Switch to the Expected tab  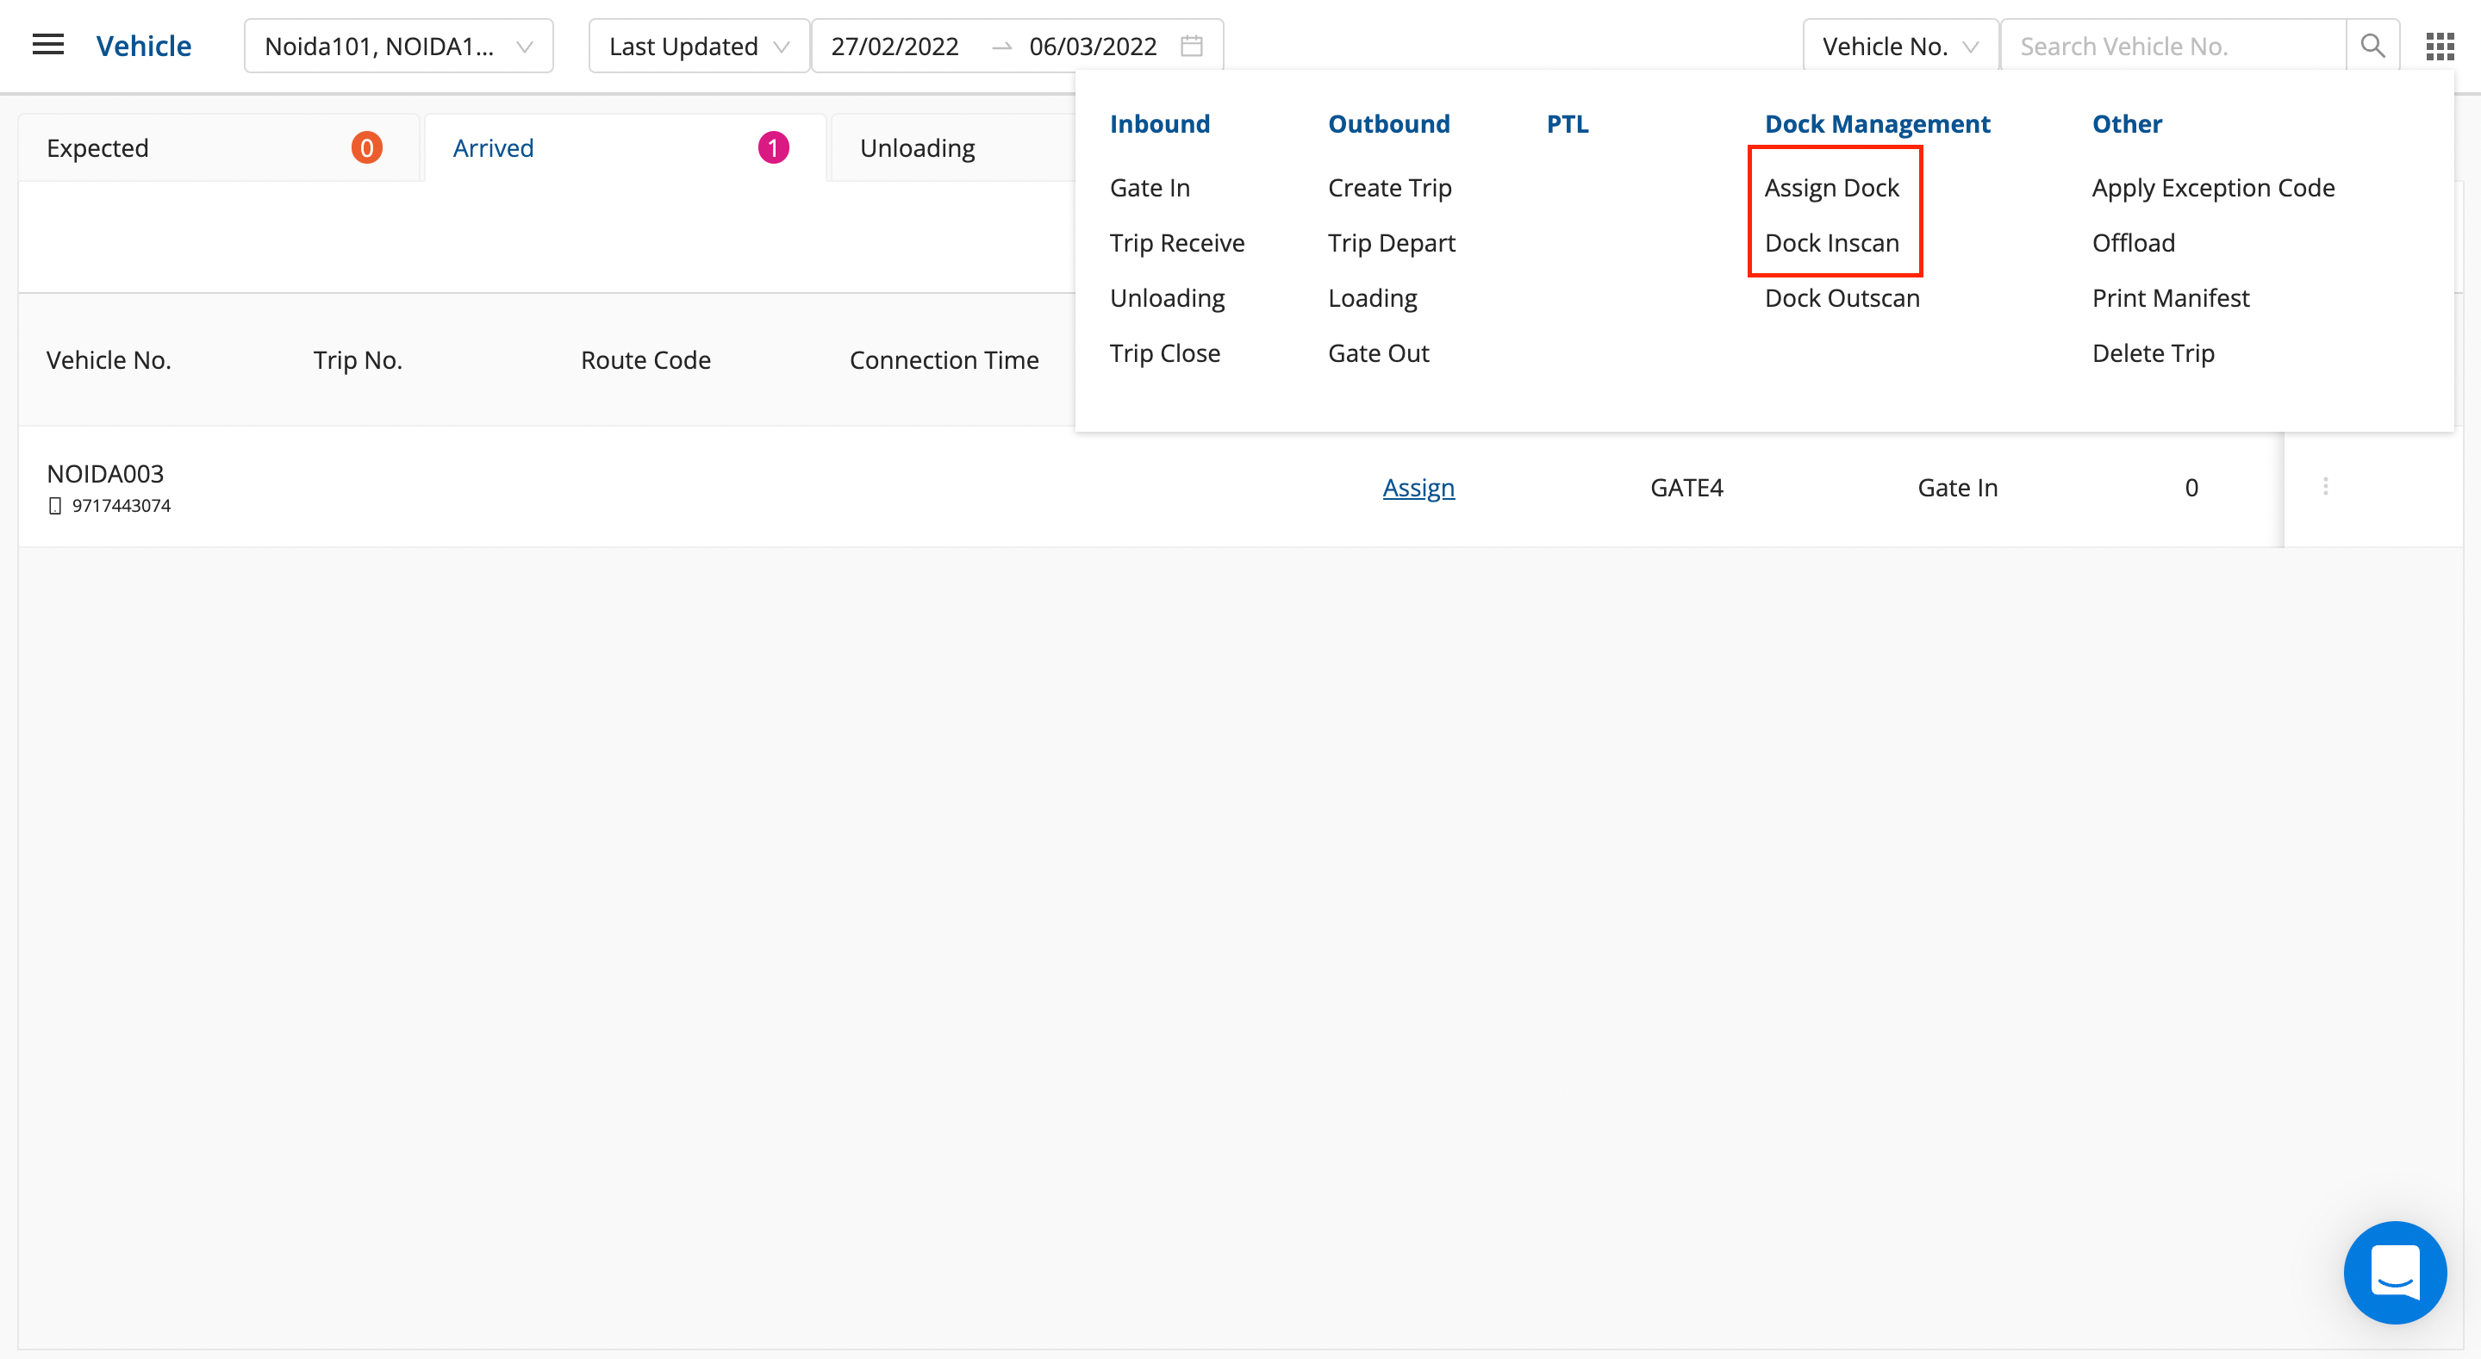(x=218, y=148)
